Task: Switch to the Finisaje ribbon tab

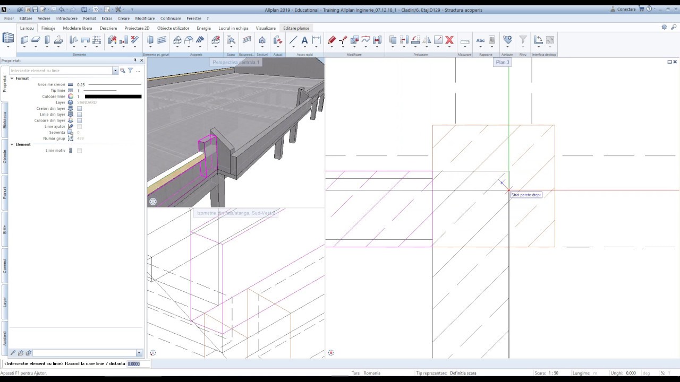Action: pyautogui.click(x=48, y=28)
